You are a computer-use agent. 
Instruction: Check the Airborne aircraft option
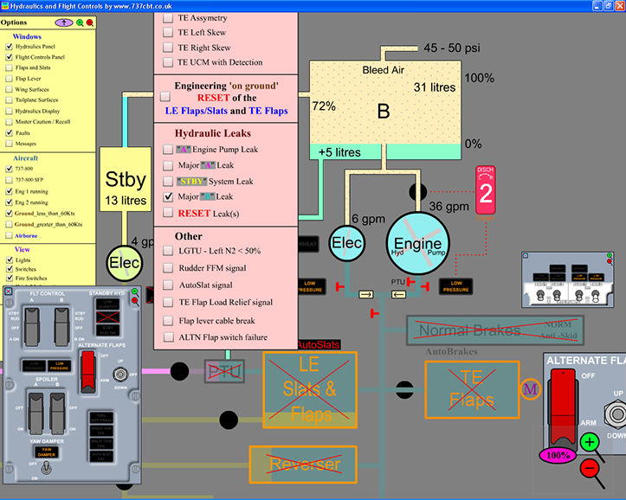click(9, 234)
